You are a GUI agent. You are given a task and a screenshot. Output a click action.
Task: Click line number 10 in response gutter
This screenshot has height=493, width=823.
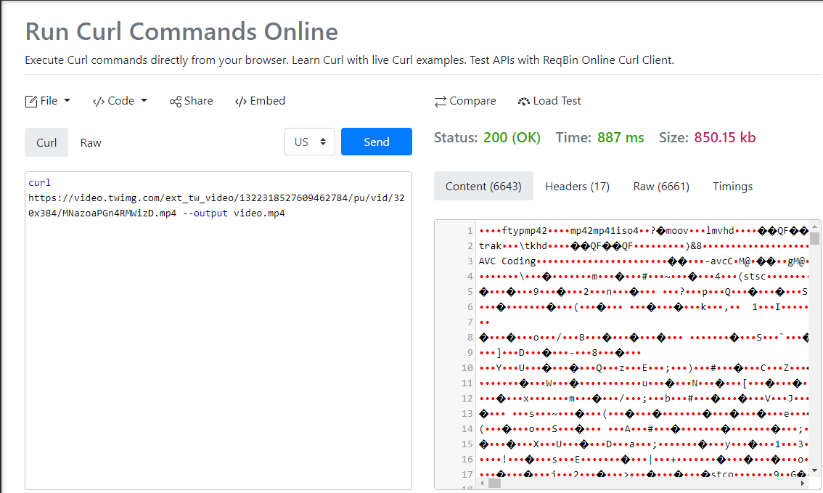pos(467,367)
